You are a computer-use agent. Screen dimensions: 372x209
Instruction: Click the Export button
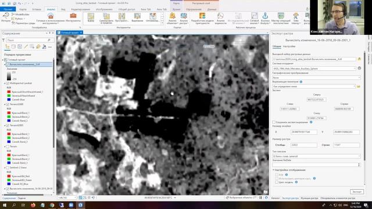coord(357,192)
